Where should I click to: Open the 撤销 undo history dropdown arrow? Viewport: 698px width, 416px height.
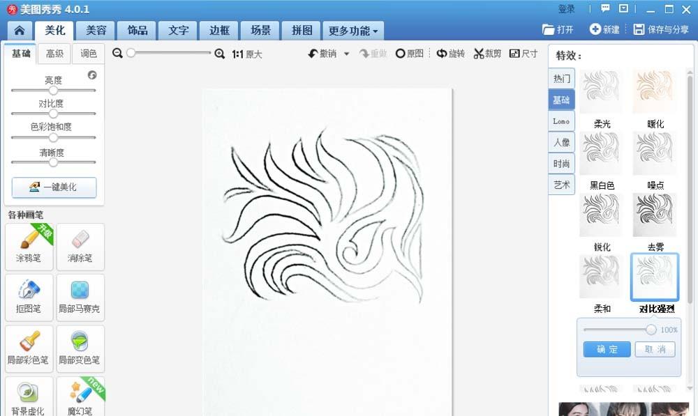pos(346,54)
